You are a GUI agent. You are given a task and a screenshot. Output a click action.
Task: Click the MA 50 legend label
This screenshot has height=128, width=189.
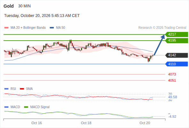[61, 28]
